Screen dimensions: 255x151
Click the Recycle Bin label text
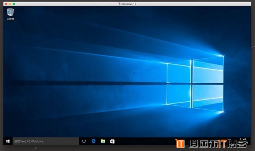coord(10,19)
